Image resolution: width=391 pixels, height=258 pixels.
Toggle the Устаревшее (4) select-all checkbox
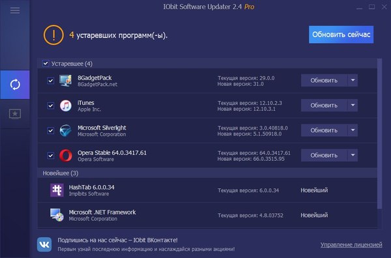coord(46,63)
